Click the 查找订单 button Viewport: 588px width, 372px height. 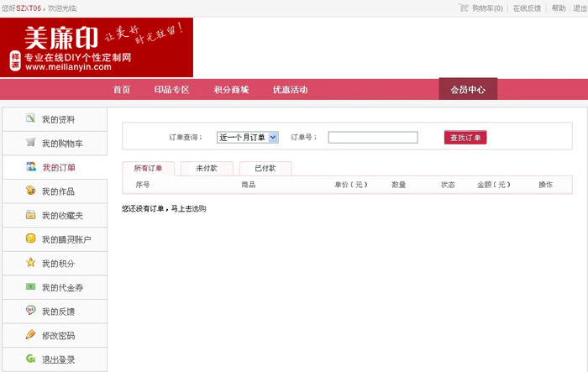465,138
